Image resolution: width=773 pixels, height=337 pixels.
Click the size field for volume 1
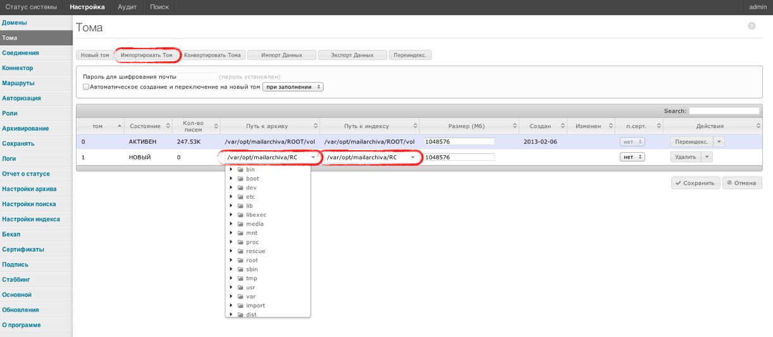459,157
